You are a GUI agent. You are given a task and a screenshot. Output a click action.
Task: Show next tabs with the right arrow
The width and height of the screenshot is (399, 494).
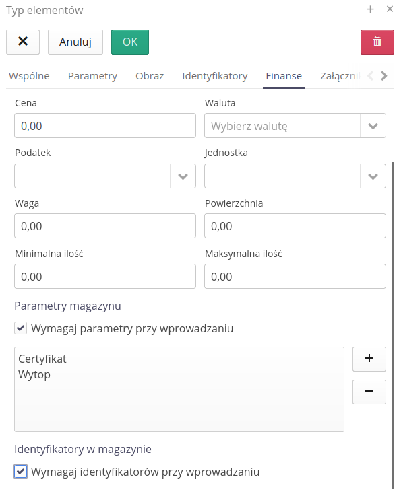(x=384, y=75)
